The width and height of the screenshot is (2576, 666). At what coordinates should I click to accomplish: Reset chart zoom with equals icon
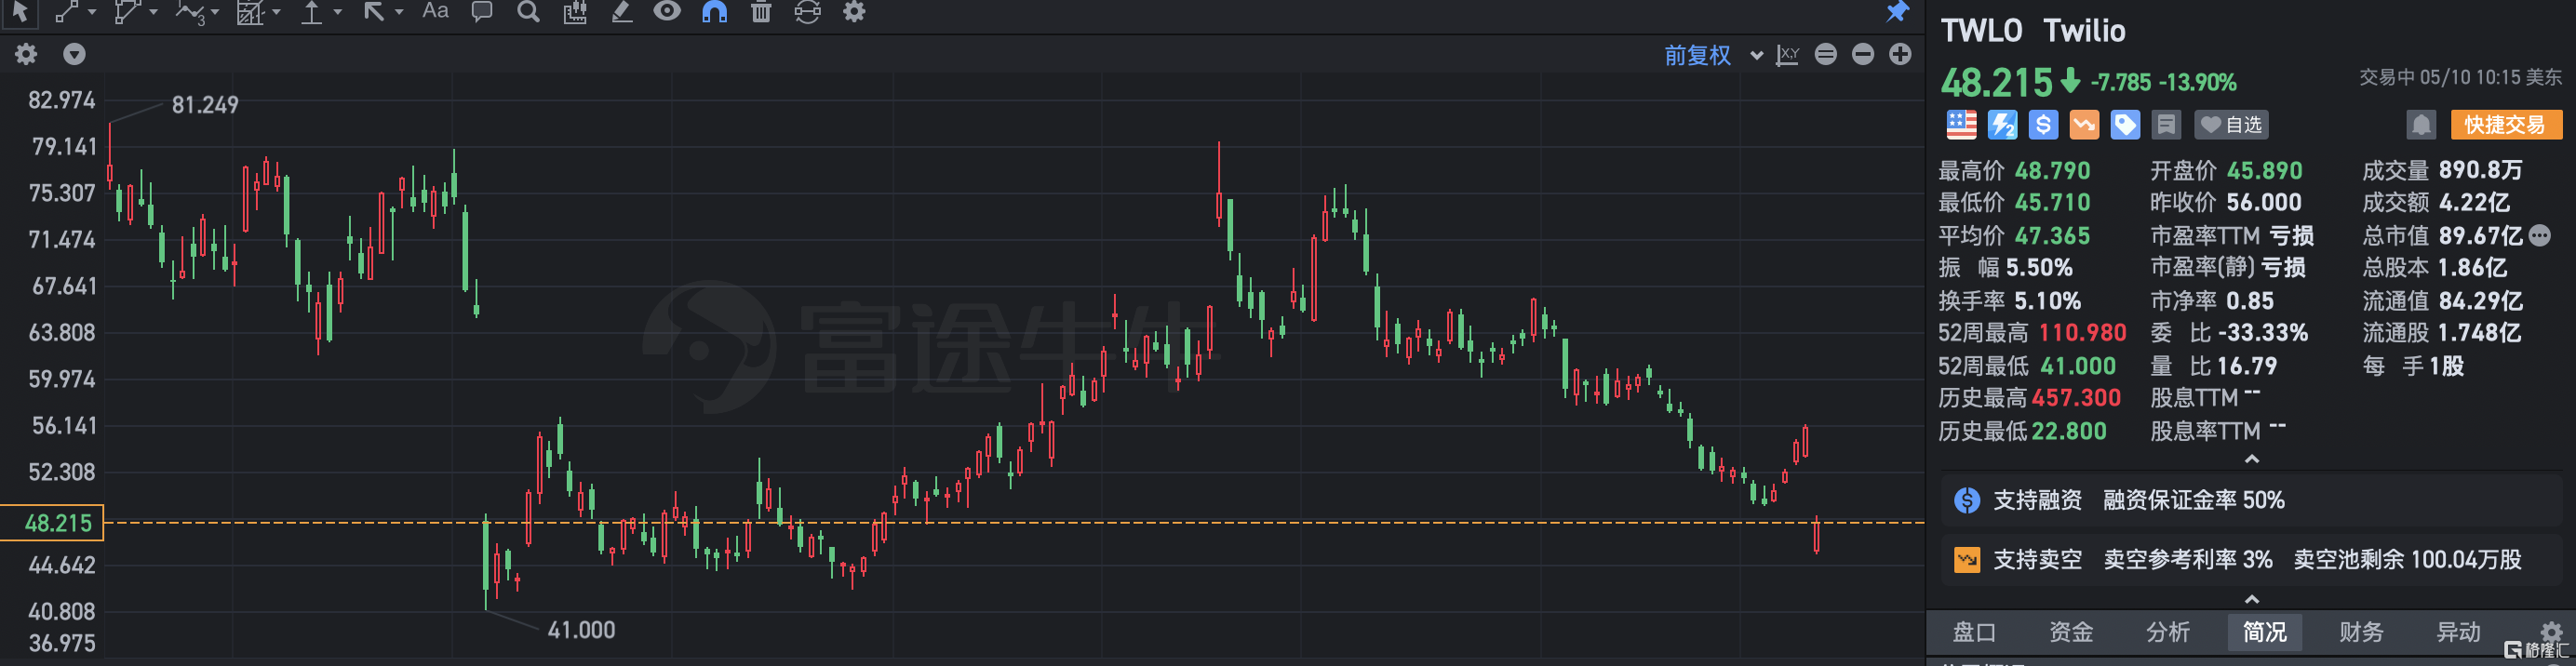(1826, 54)
